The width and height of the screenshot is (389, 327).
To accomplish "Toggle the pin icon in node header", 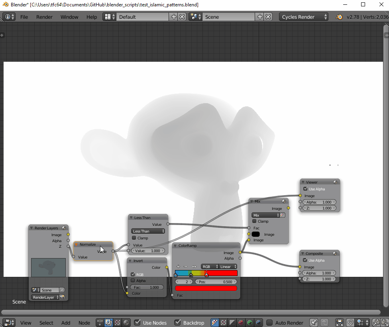I will click(313, 323).
